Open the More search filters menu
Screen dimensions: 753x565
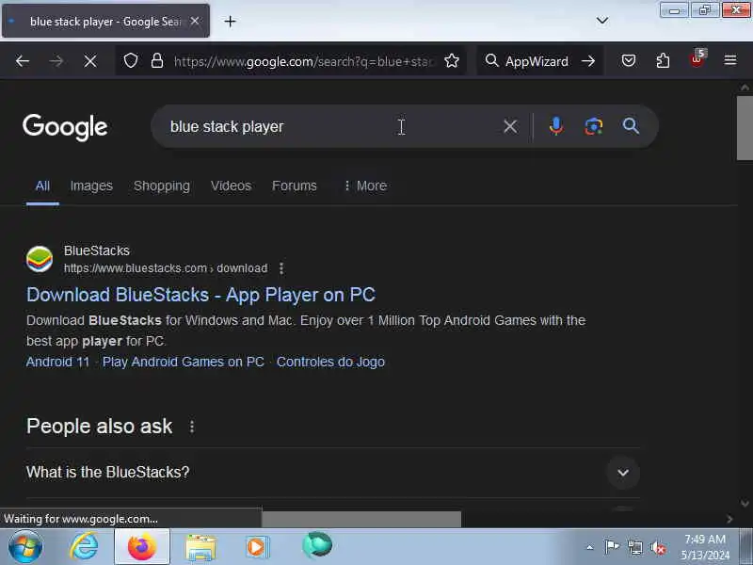(x=365, y=186)
